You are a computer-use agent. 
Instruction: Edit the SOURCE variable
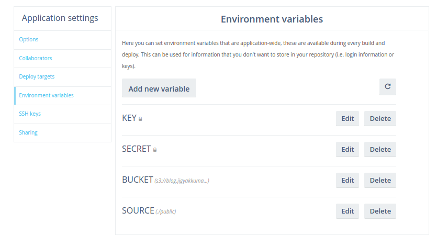coord(348,211)
